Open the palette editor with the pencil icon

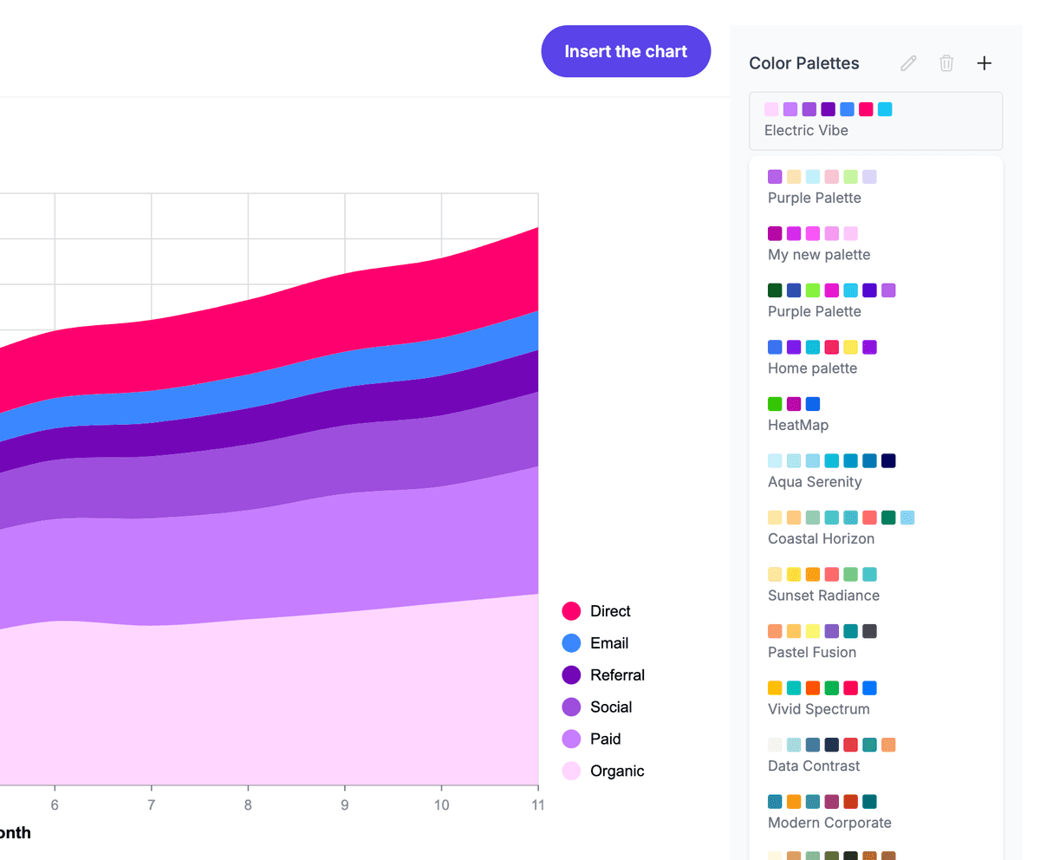907,62
